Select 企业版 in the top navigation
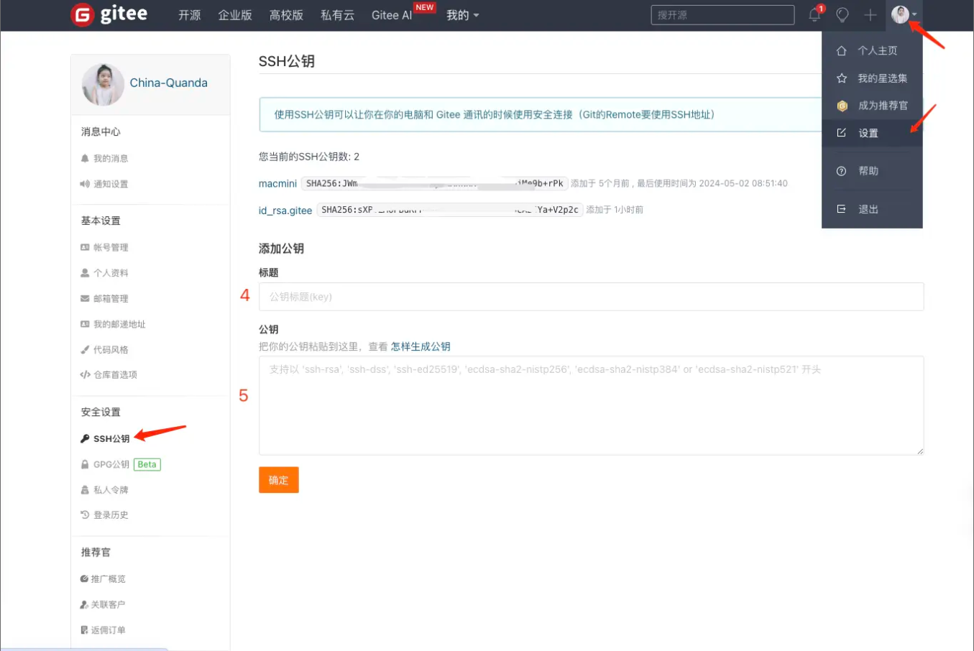The height and width of the screenshot is (651, 974). (x=235, y=14)
